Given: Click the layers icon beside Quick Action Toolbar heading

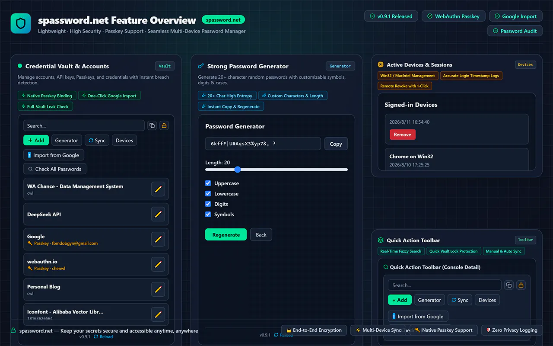Looking at the screenshot, I should click(x=381, y=240).
